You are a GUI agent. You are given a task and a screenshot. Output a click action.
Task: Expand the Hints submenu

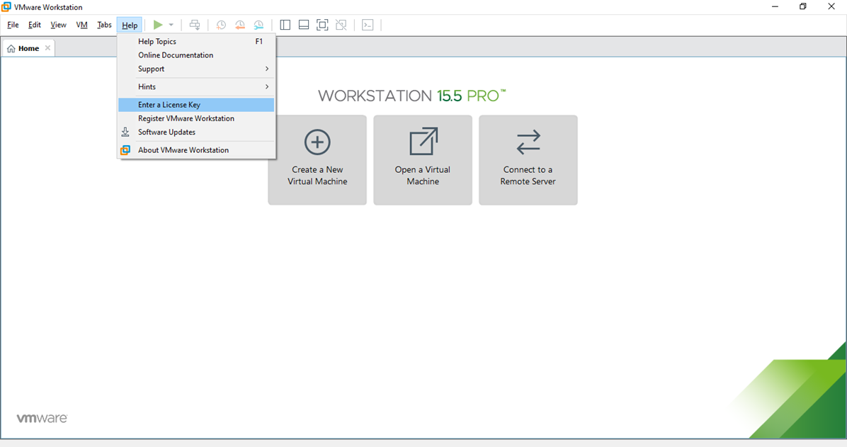pos(196,86)
